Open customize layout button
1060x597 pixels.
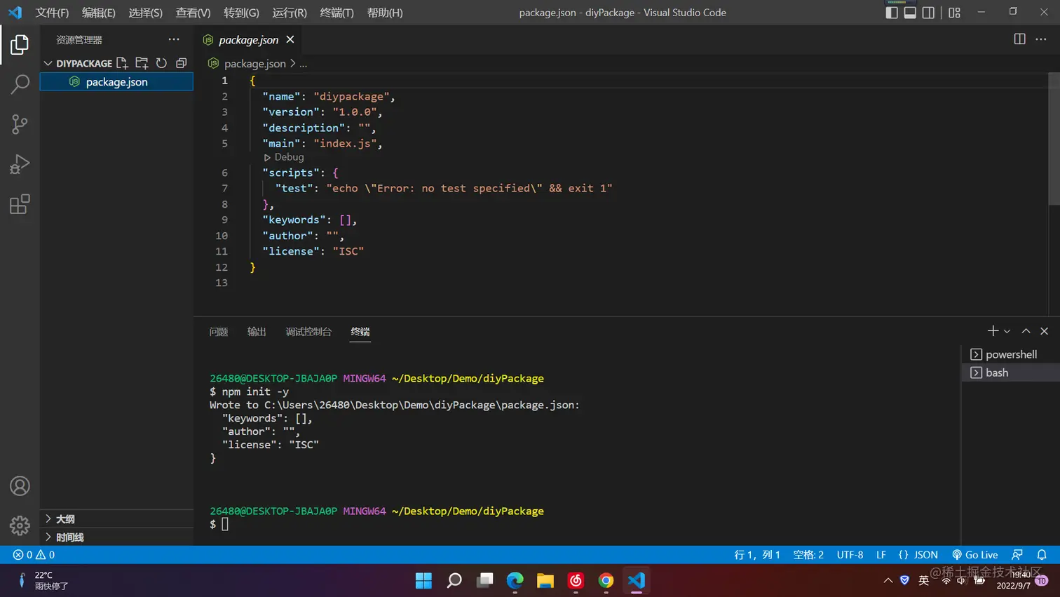(x=954, y=13)
